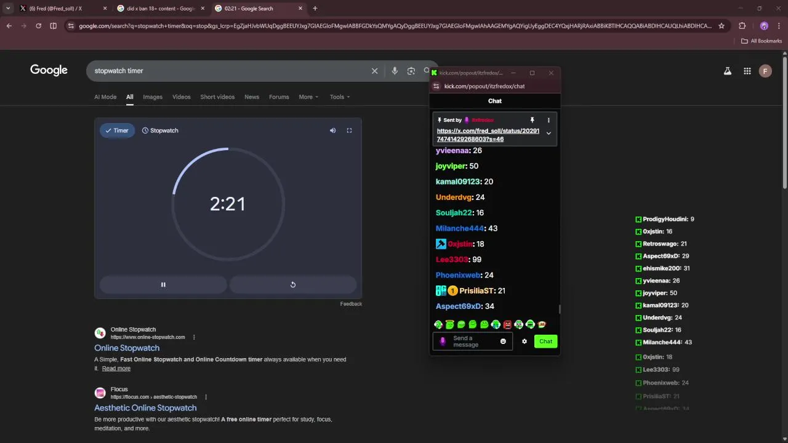The image size is (788, 443).
Task: Click the checkbox beside ehismike200 in overlay list
Action: 638,268
